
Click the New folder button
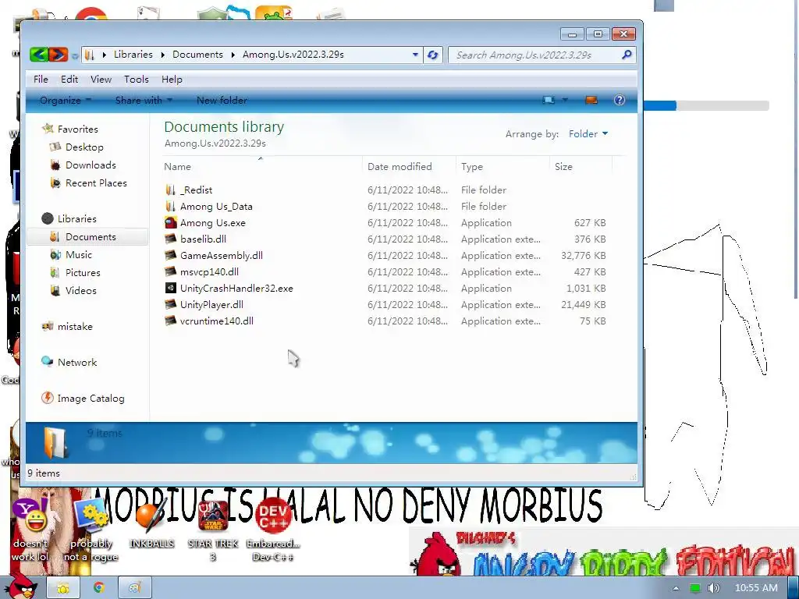222,101
